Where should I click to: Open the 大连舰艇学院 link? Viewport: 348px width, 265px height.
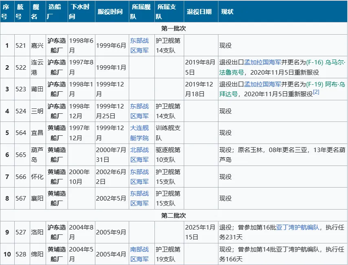139,132
